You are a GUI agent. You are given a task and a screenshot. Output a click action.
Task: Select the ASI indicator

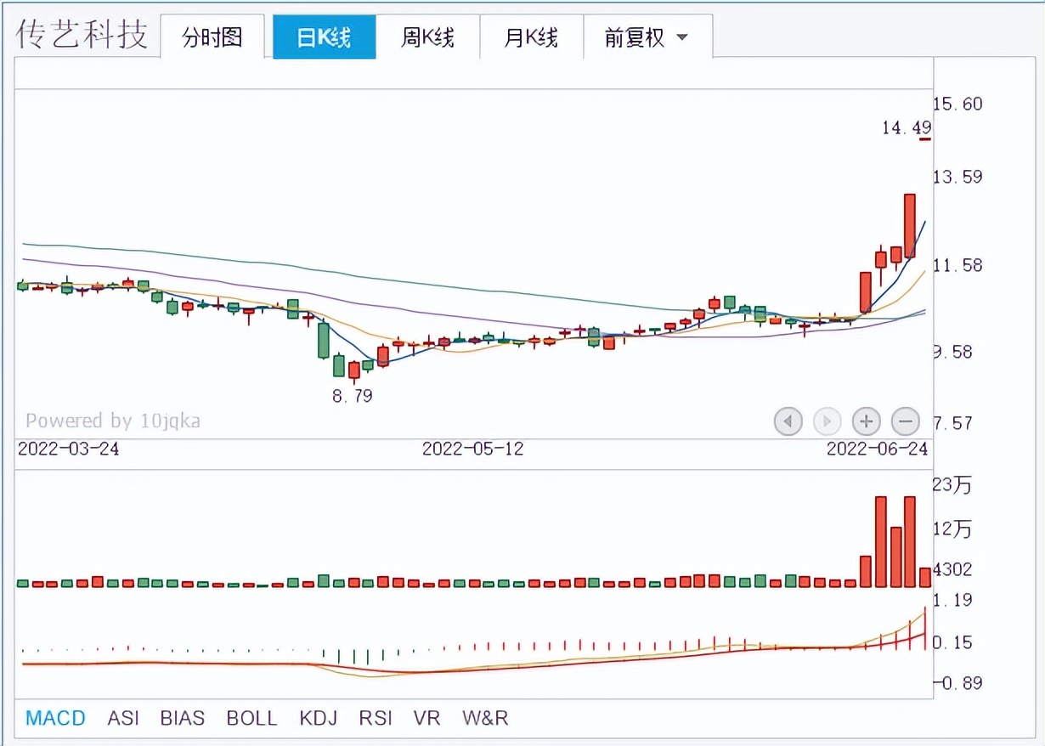123,718
